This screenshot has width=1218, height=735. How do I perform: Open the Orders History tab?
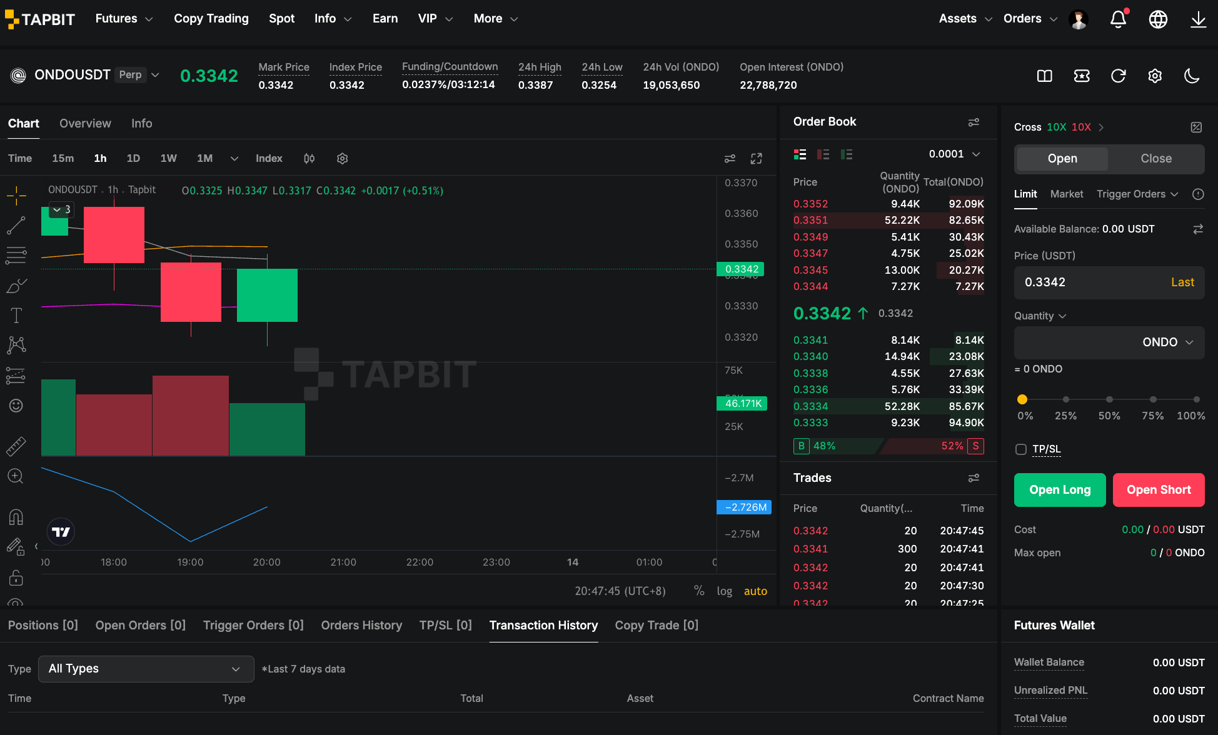[x=361, y=626]
